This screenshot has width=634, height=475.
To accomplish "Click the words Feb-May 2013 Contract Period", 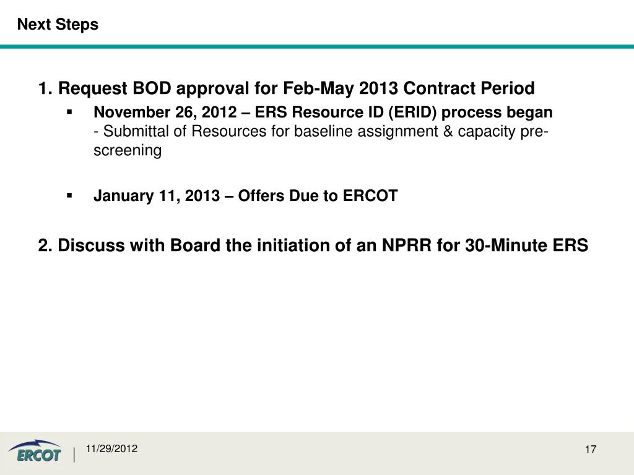I will [409, 88].
